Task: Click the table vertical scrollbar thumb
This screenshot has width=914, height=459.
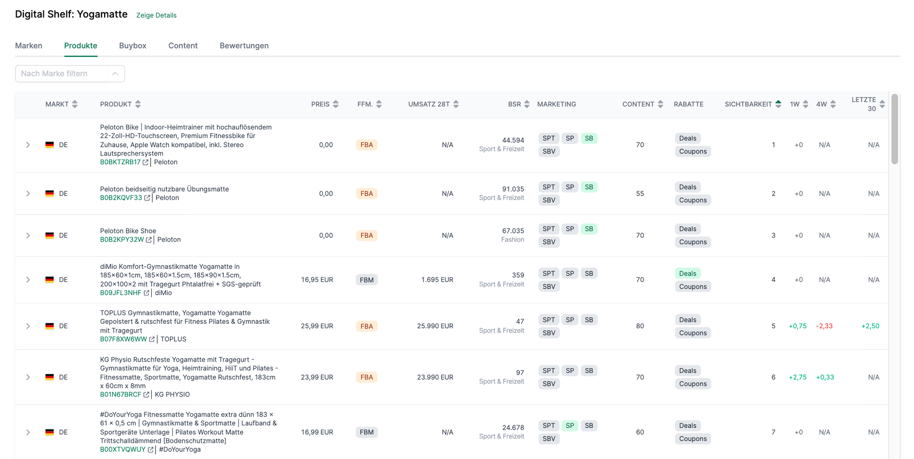Action: pyautogui.click(x=895, y=129)
